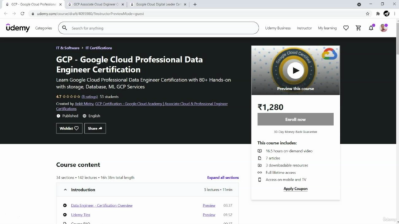Image resolution: width=399 pixels, height=224 pixels.
Task: Click the 3 downloadable resources text
Action: click(x=287, y=166)
